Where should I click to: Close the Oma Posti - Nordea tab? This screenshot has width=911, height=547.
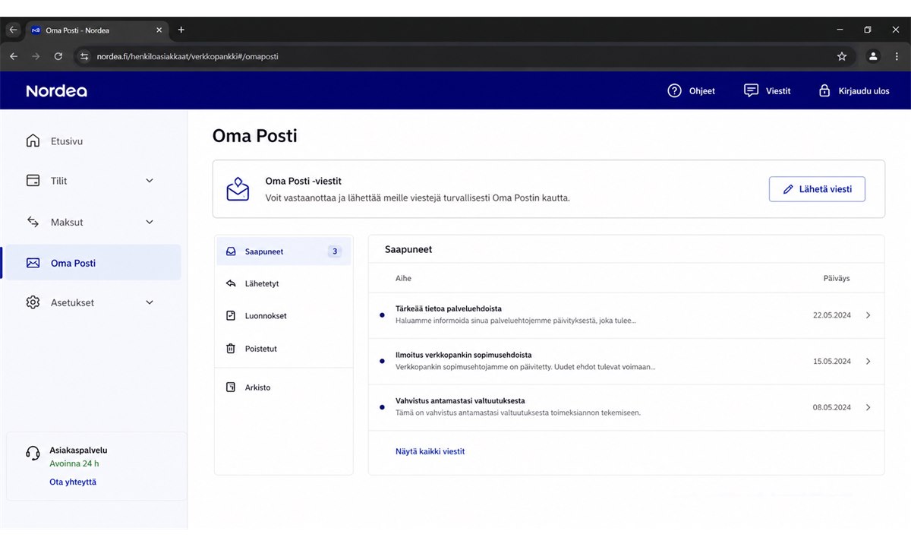[x=159, y=30]
